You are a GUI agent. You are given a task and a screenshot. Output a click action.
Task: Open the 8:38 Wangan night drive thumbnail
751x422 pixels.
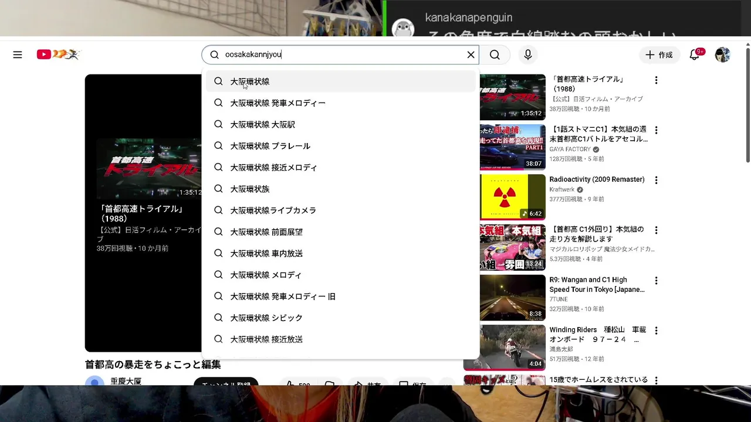tap(513, 297)
